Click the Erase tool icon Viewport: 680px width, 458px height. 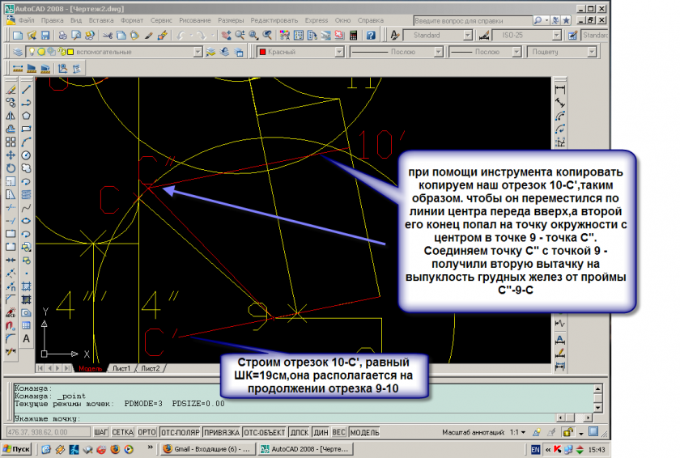point(11,89)
